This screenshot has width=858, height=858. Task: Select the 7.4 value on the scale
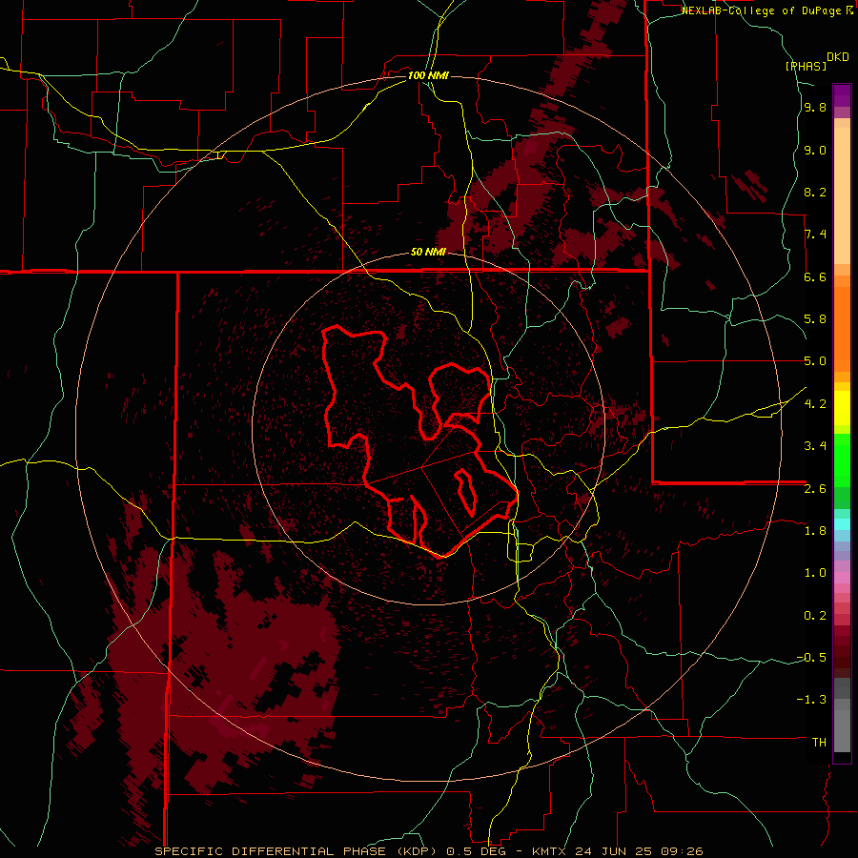tap(815, 235)
